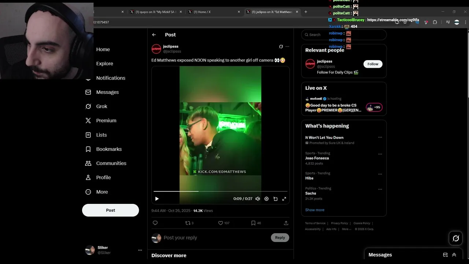
Task: Click the Lists icon in sidebar
Action: click(x=88, y=135)
